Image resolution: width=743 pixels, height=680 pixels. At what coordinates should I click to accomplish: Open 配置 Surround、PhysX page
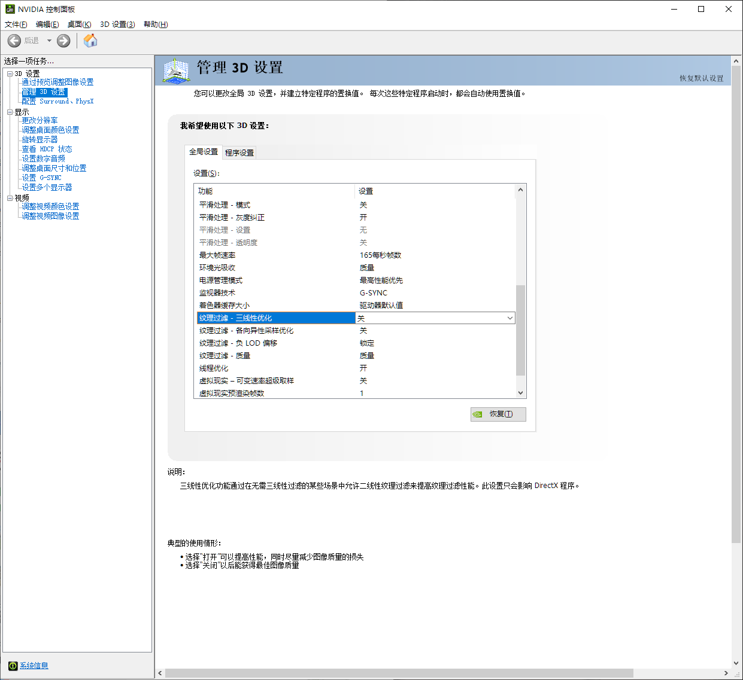(58, 102)
